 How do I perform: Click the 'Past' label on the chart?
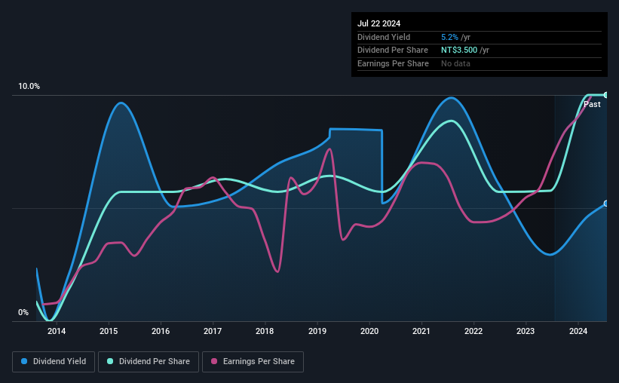pyautogui.click(x=592, y=104)
